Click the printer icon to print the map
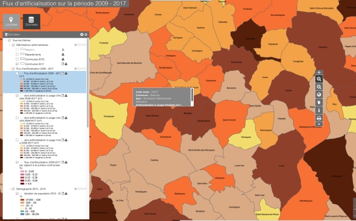This screenshot has height=221, width=356. (319, 118)
